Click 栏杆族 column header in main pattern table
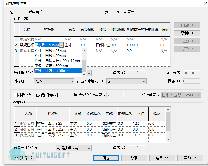The image size is (208, 166). [49, 30]
